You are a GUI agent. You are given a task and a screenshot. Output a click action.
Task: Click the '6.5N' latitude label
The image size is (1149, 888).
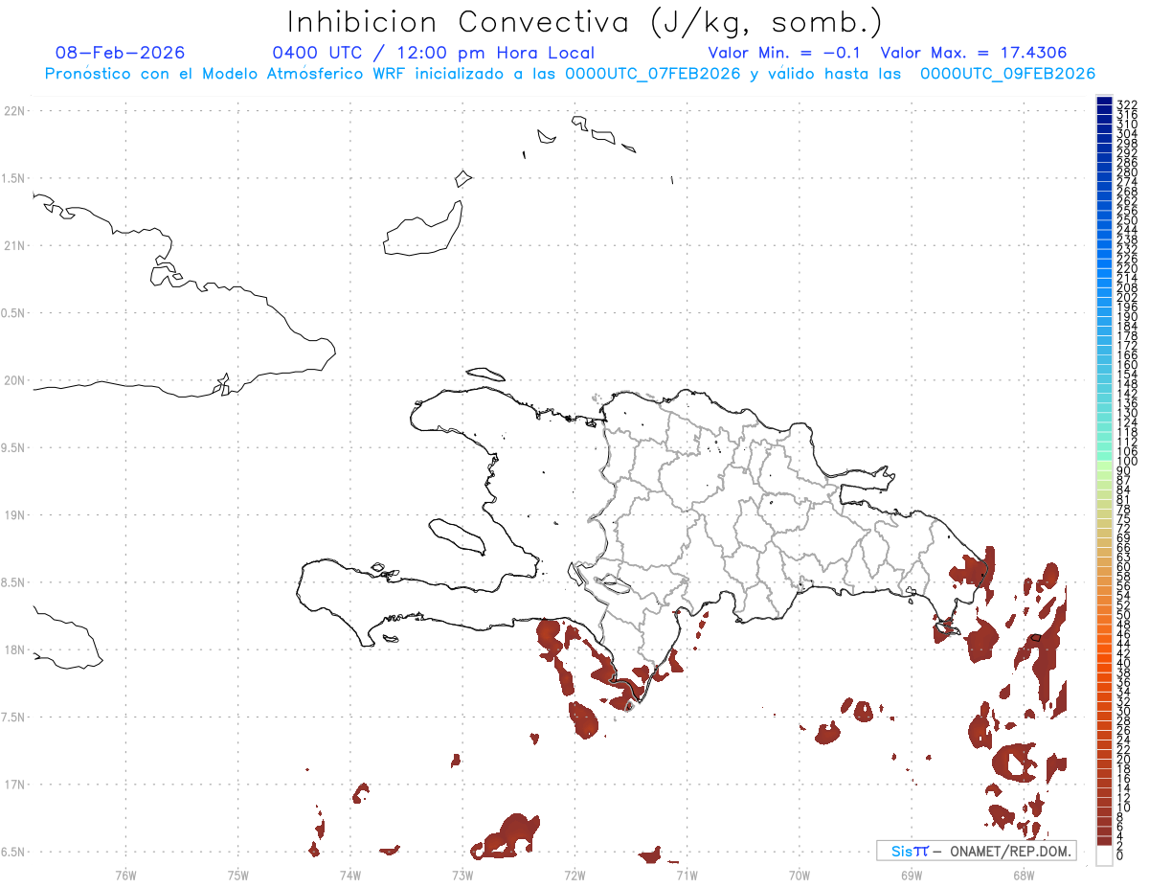tap(13, 852)
